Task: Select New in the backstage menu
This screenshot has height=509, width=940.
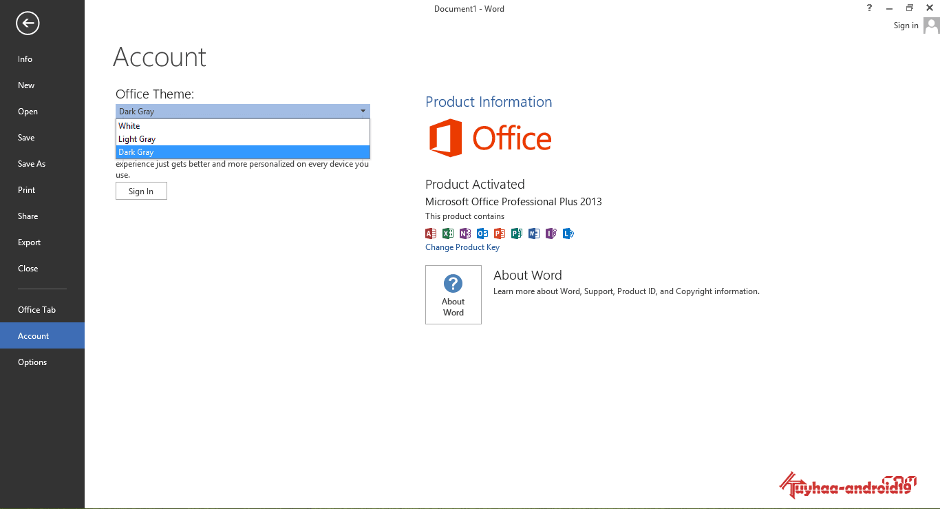Action: (x=42, y=85)
